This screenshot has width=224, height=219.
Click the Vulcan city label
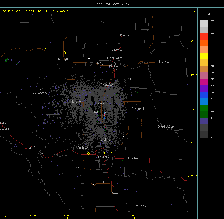(141, 206)
